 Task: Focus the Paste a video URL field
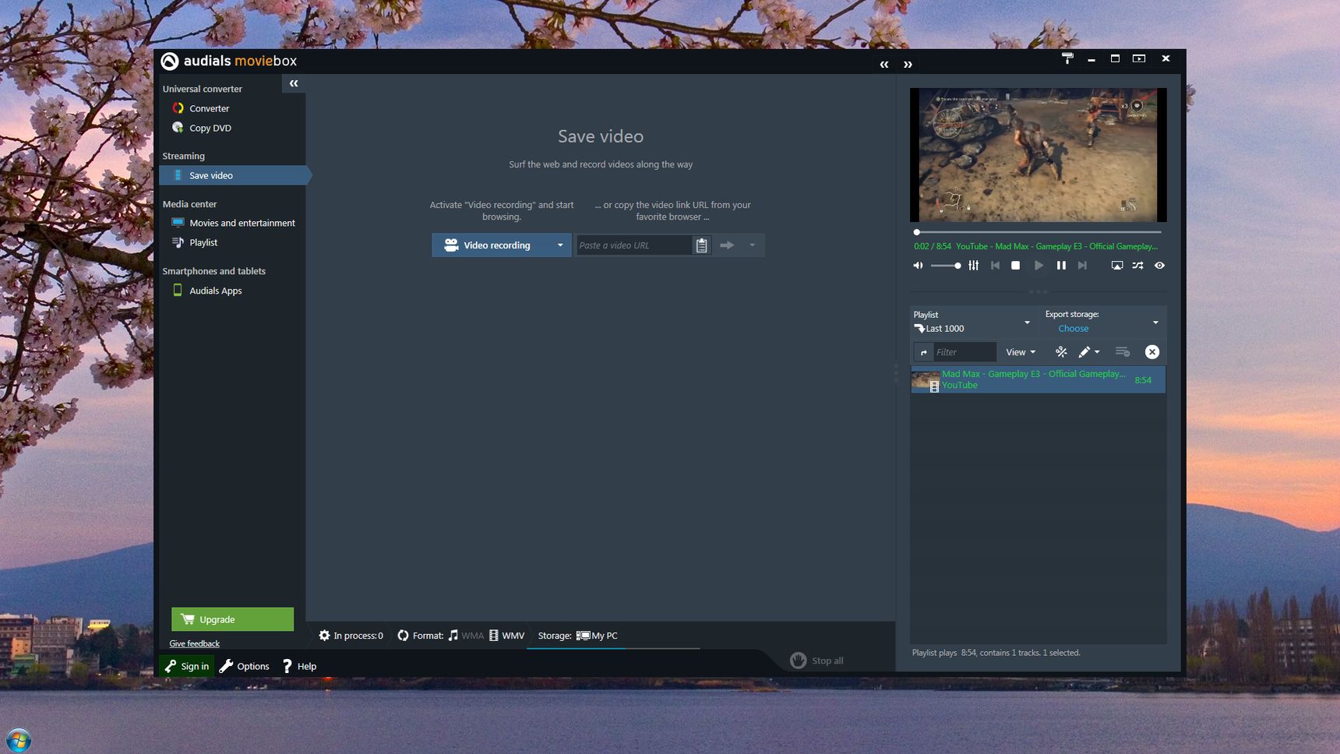coord(633,245)
